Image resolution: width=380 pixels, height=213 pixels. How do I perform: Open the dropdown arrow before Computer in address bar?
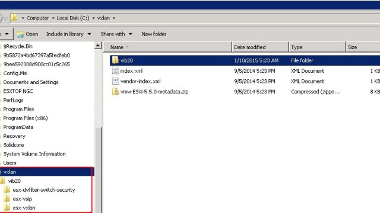[x=23, y=18]
